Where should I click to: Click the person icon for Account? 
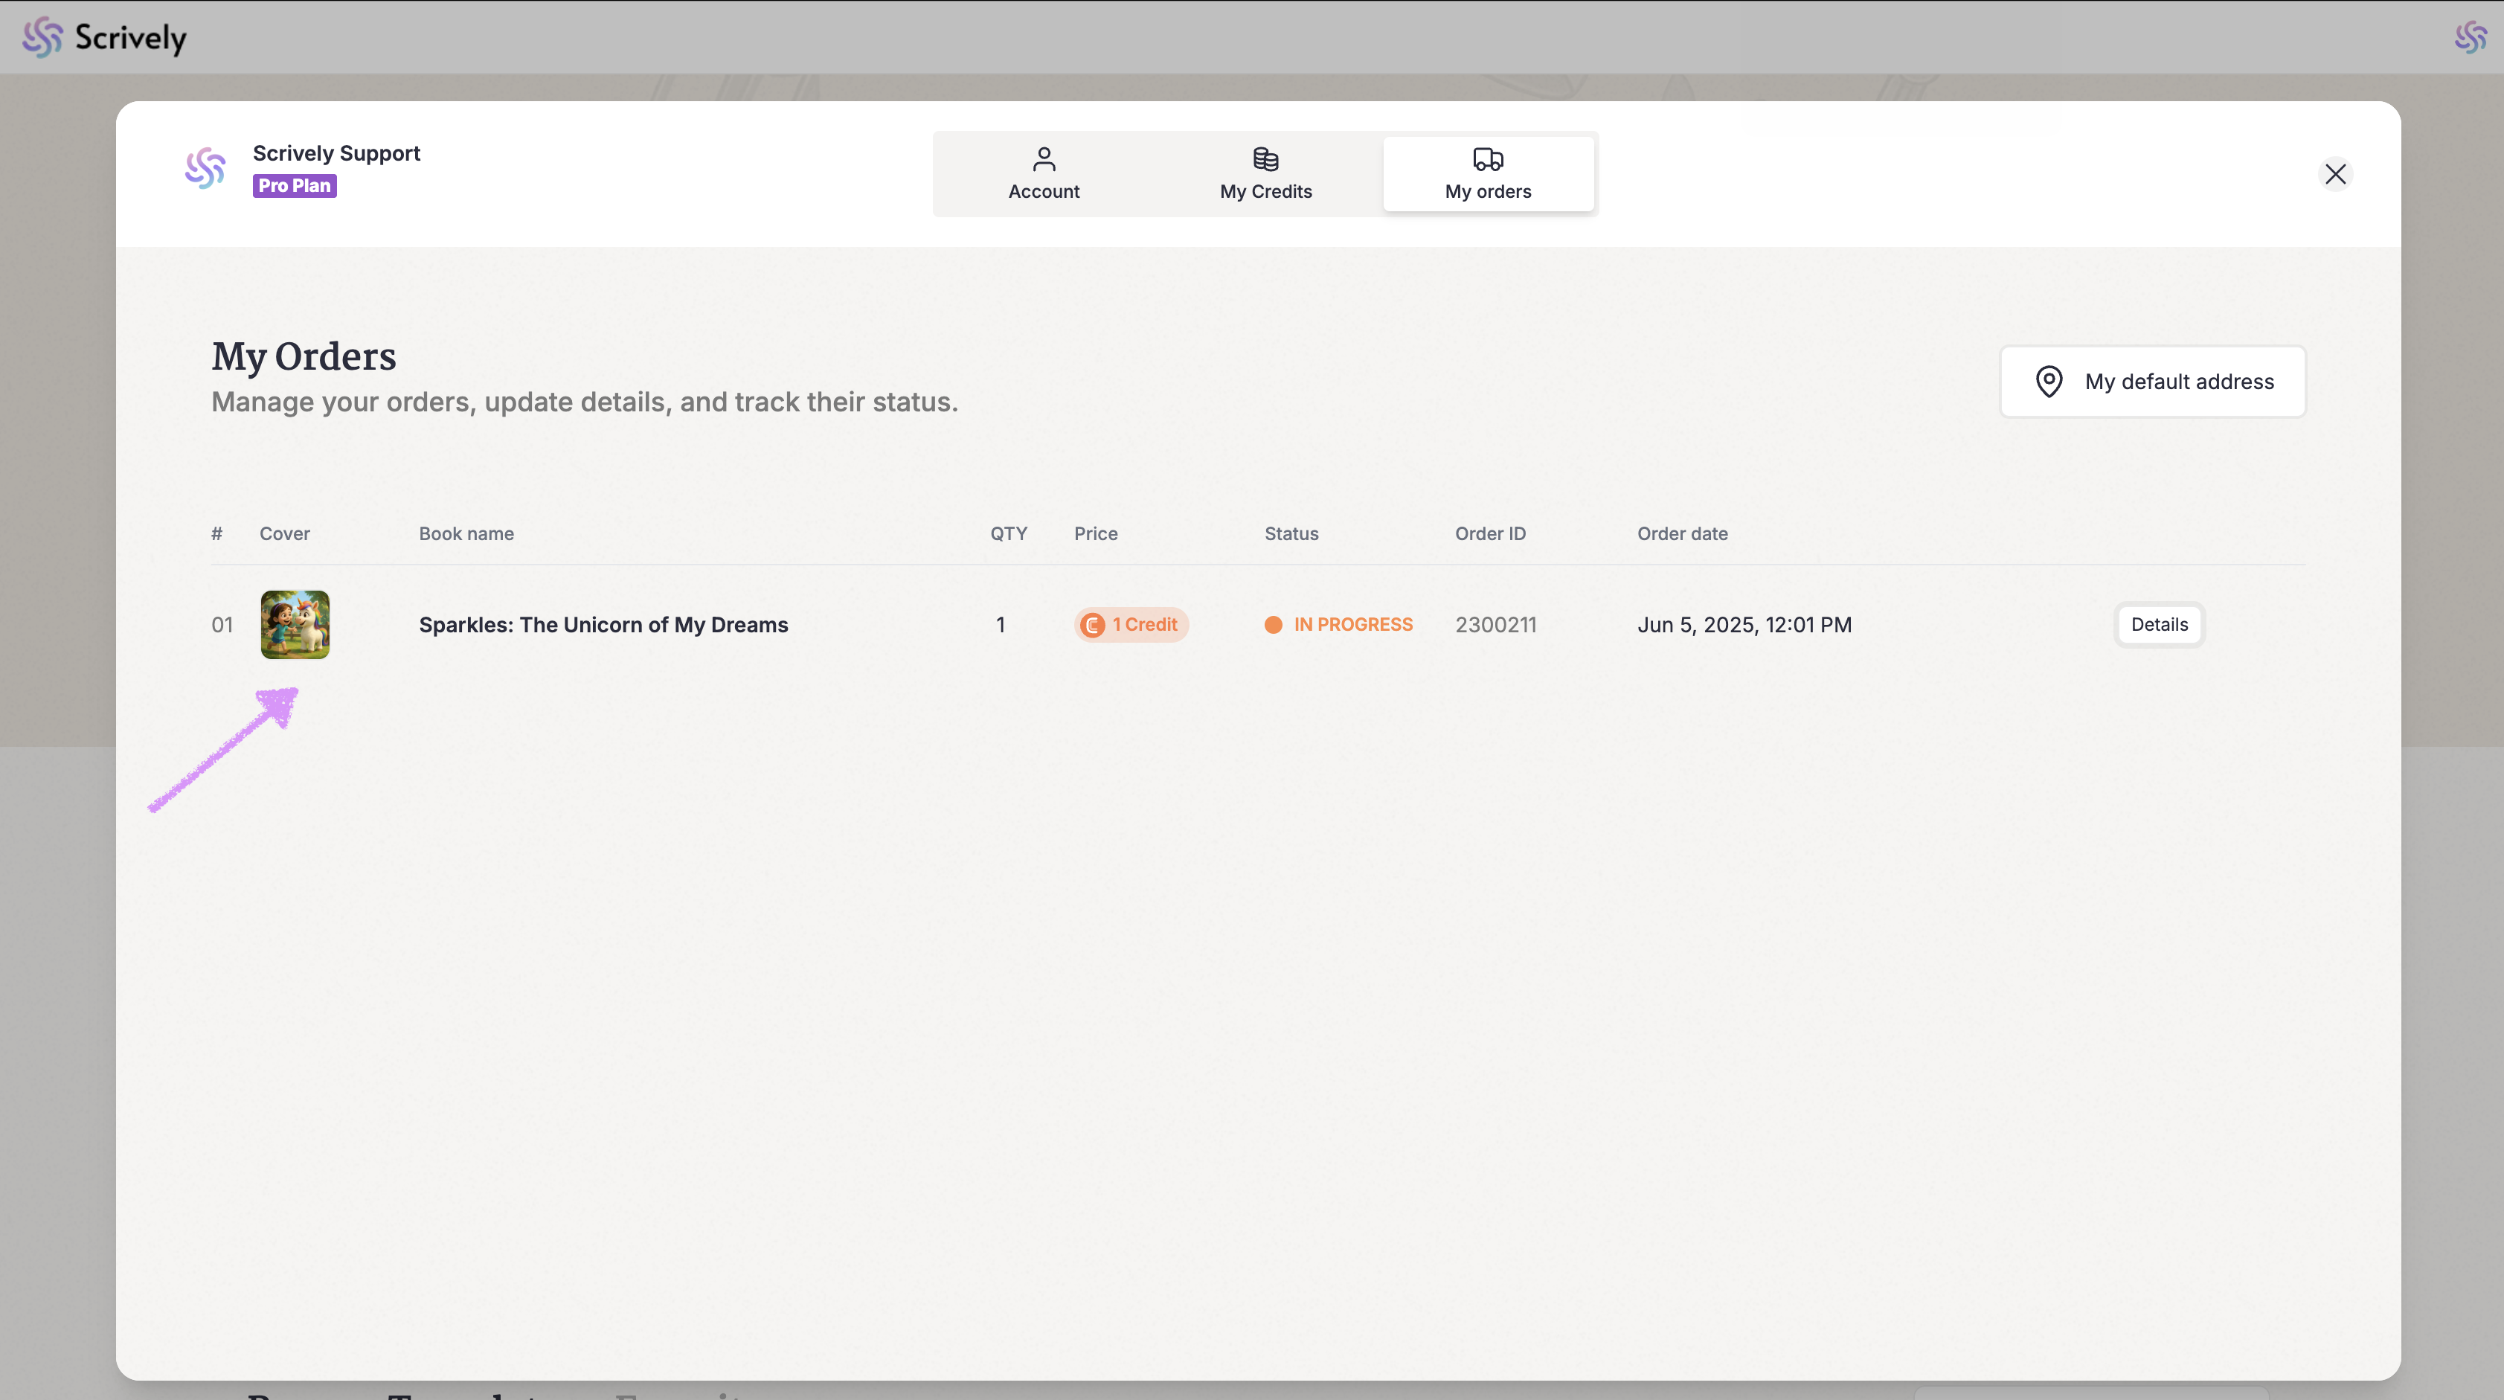tap(1043, 158)
